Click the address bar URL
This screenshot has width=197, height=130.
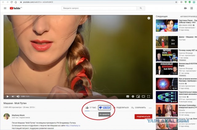[x=38, y=2]
